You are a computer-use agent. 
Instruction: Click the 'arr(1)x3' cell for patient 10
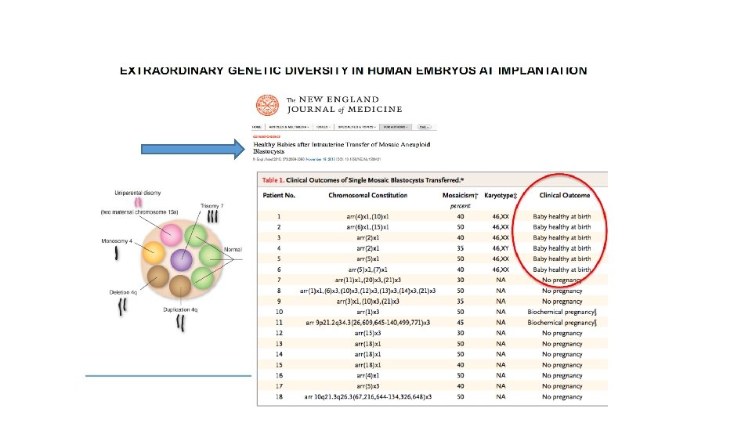(x=368, y=312)
